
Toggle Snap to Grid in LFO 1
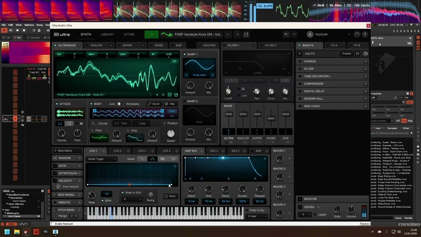pos(123,193)
